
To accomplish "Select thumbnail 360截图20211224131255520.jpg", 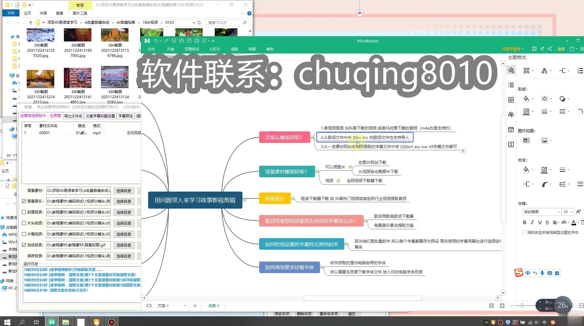I will pyautogui.click(x=40, y=43).
